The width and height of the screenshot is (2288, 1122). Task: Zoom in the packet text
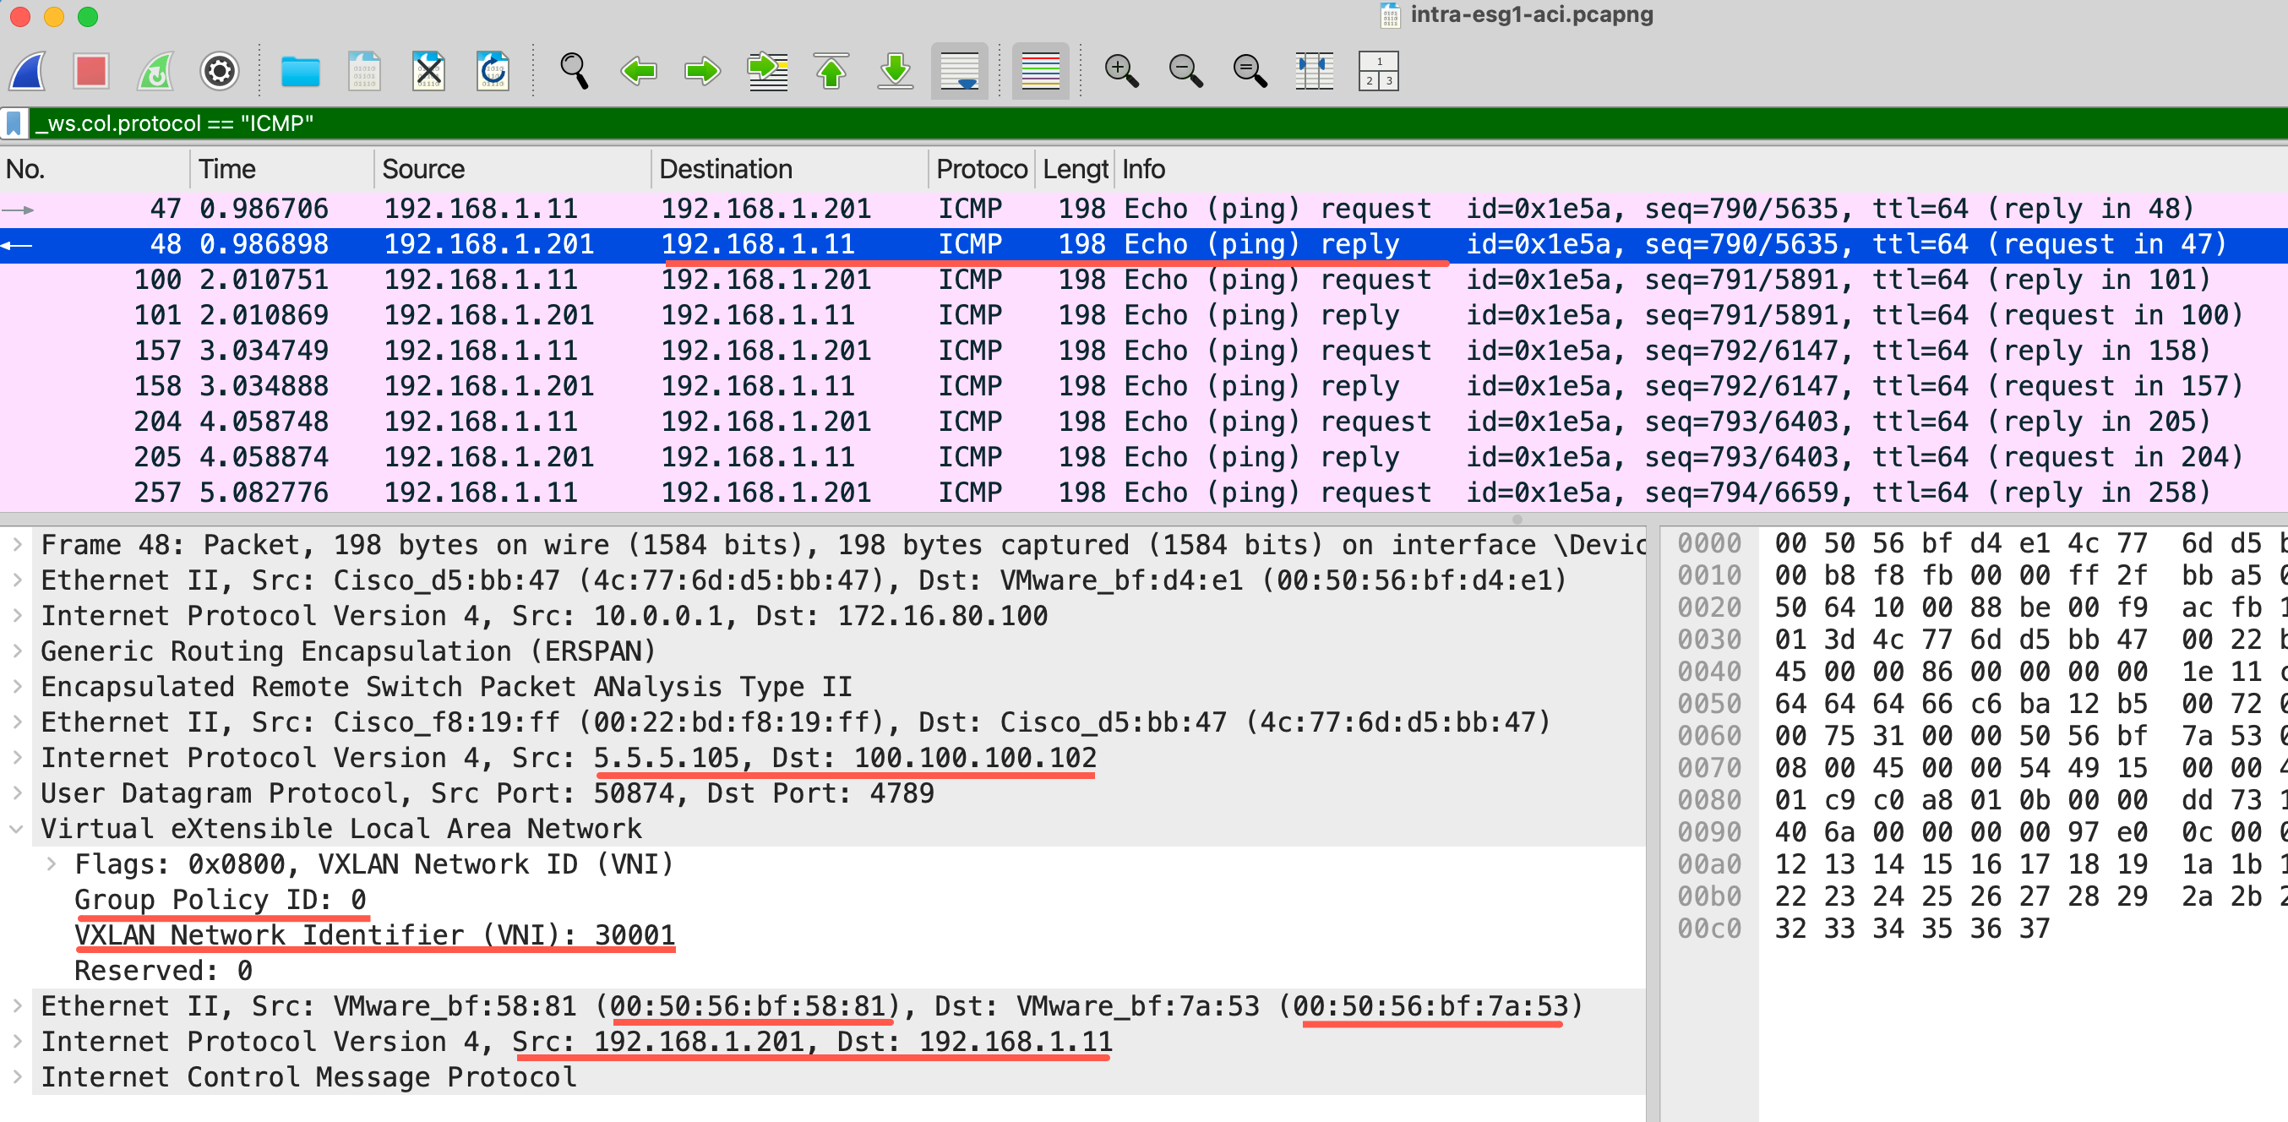1121,71
